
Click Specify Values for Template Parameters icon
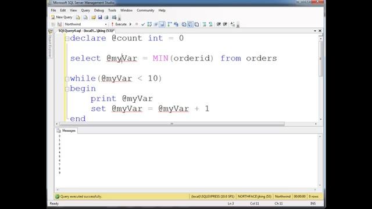click(233, 24)
